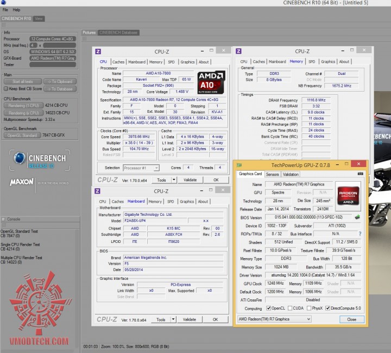391x353 pixels.
Task: Click the NB Frequency value 1675.2 MHz
Action: 342,86
